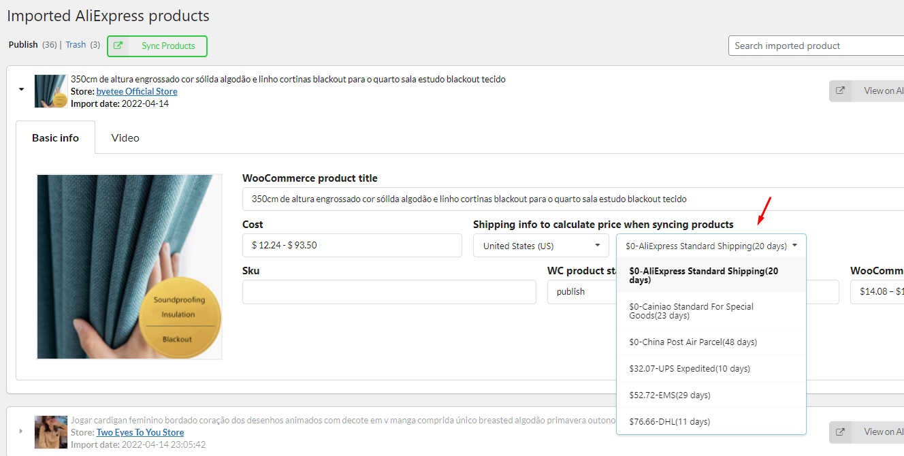Image resolution: width=904 pixels, height=456 pixels.
Task: Click the curtain product title text
Action: [288, 79]
